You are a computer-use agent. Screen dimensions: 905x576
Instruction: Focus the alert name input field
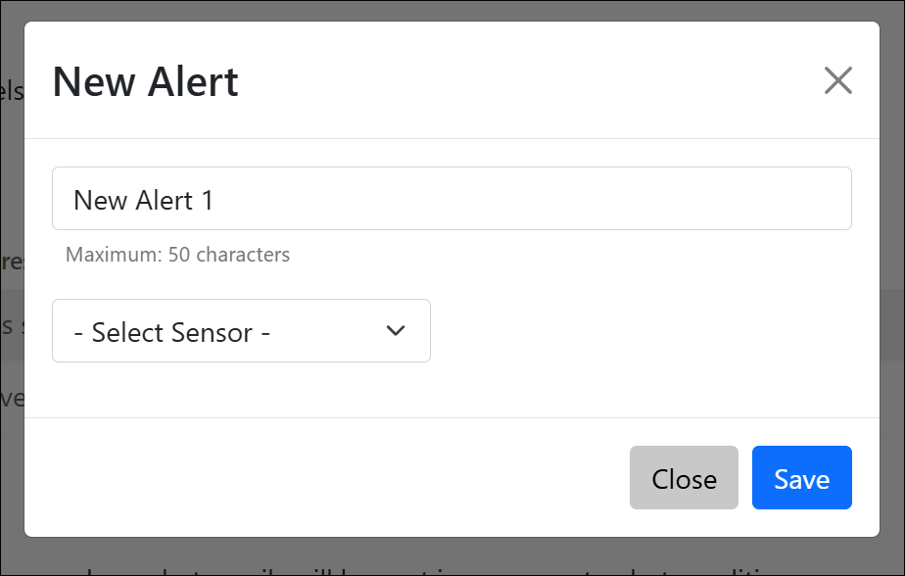point(452,199)
